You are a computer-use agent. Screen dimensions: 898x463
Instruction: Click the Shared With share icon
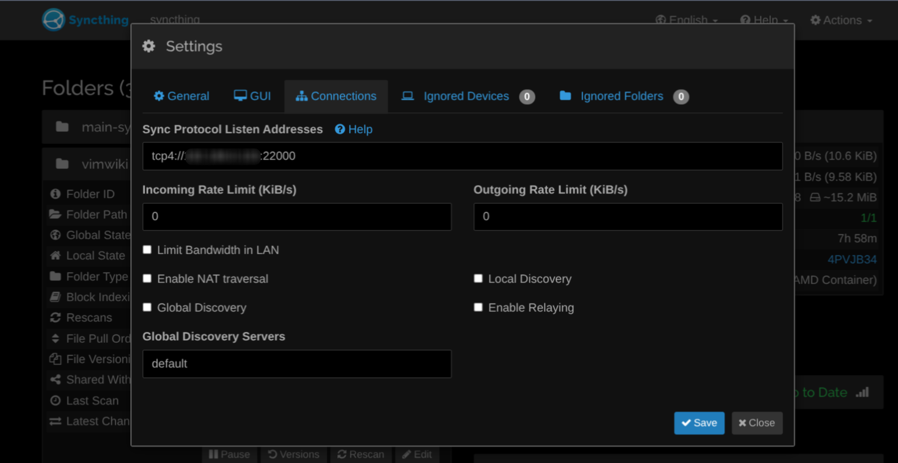[55, 380]
